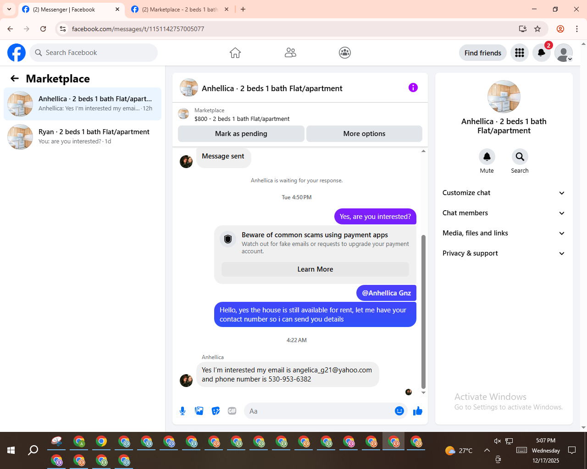This screenshot has height=469, width=587.
Task: Reload the page in Chrome
Action: click(43, 29)
